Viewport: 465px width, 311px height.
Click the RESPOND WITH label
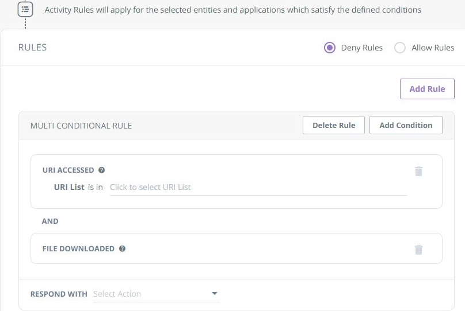[59, 294]
